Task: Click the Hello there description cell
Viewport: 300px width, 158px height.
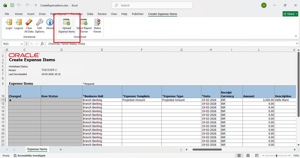Action: click(285, 100)
